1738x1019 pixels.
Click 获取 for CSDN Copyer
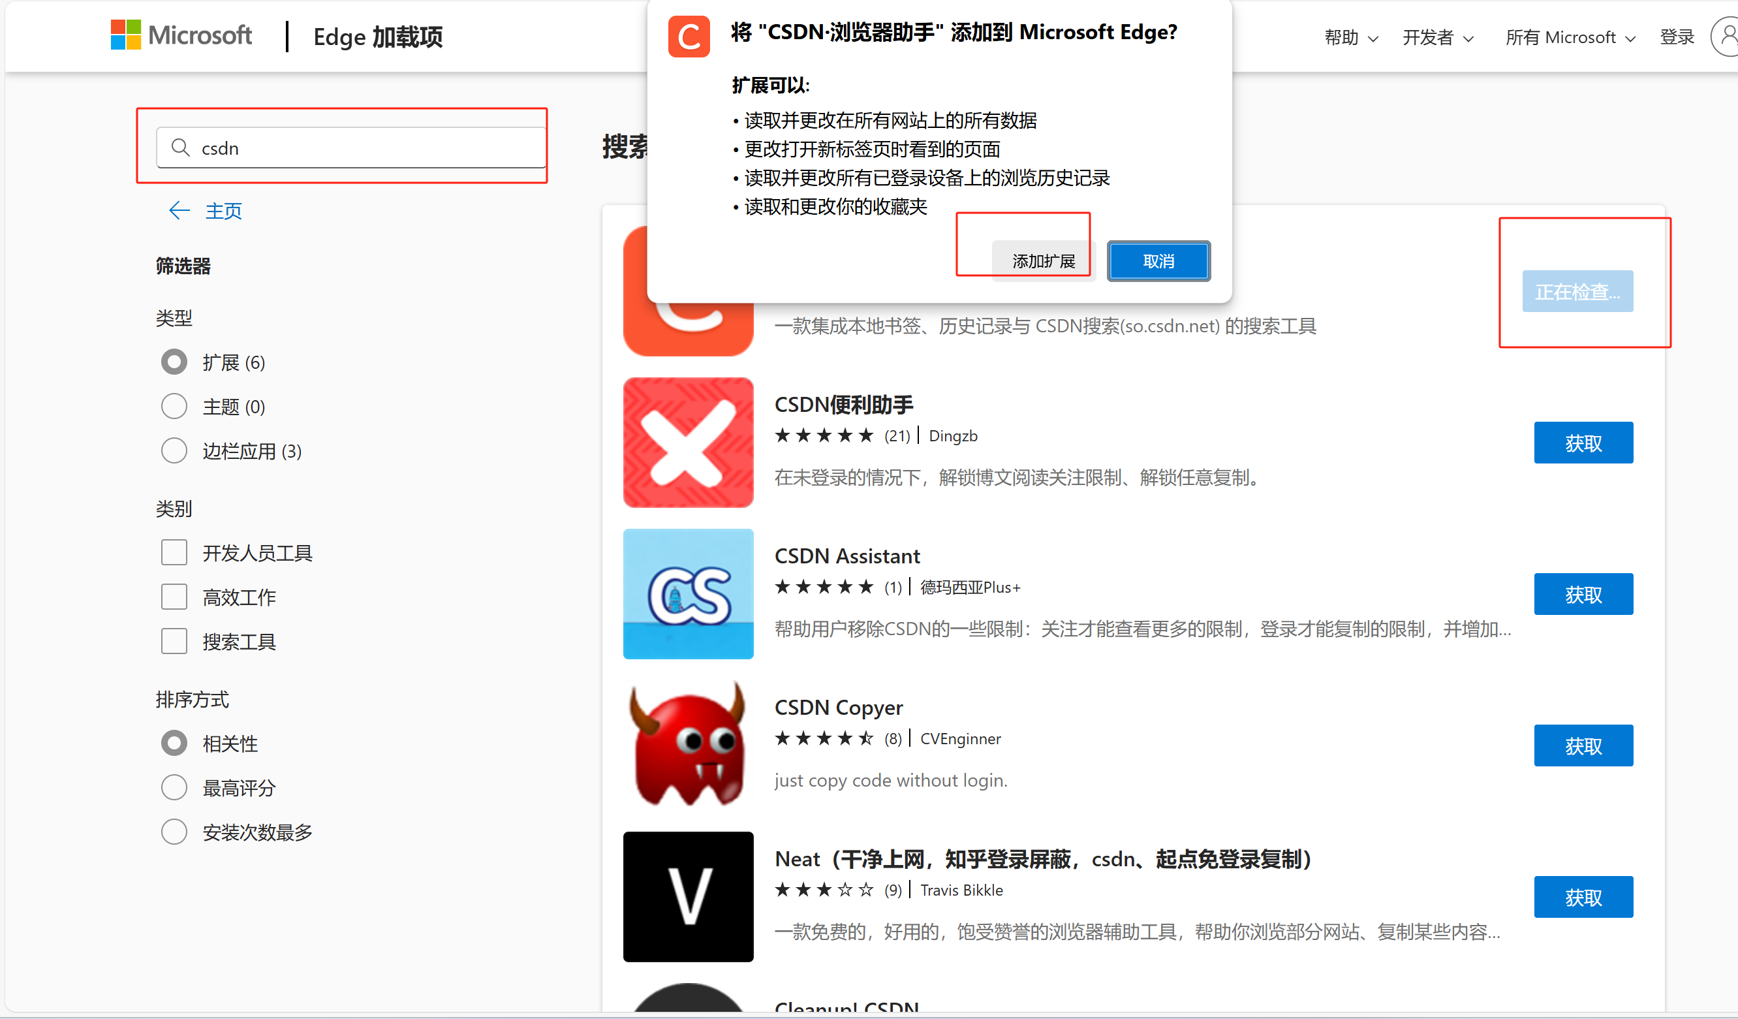click(1583, 745)
